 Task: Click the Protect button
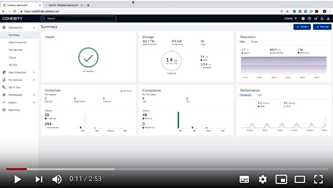click(x=302, y=27)
